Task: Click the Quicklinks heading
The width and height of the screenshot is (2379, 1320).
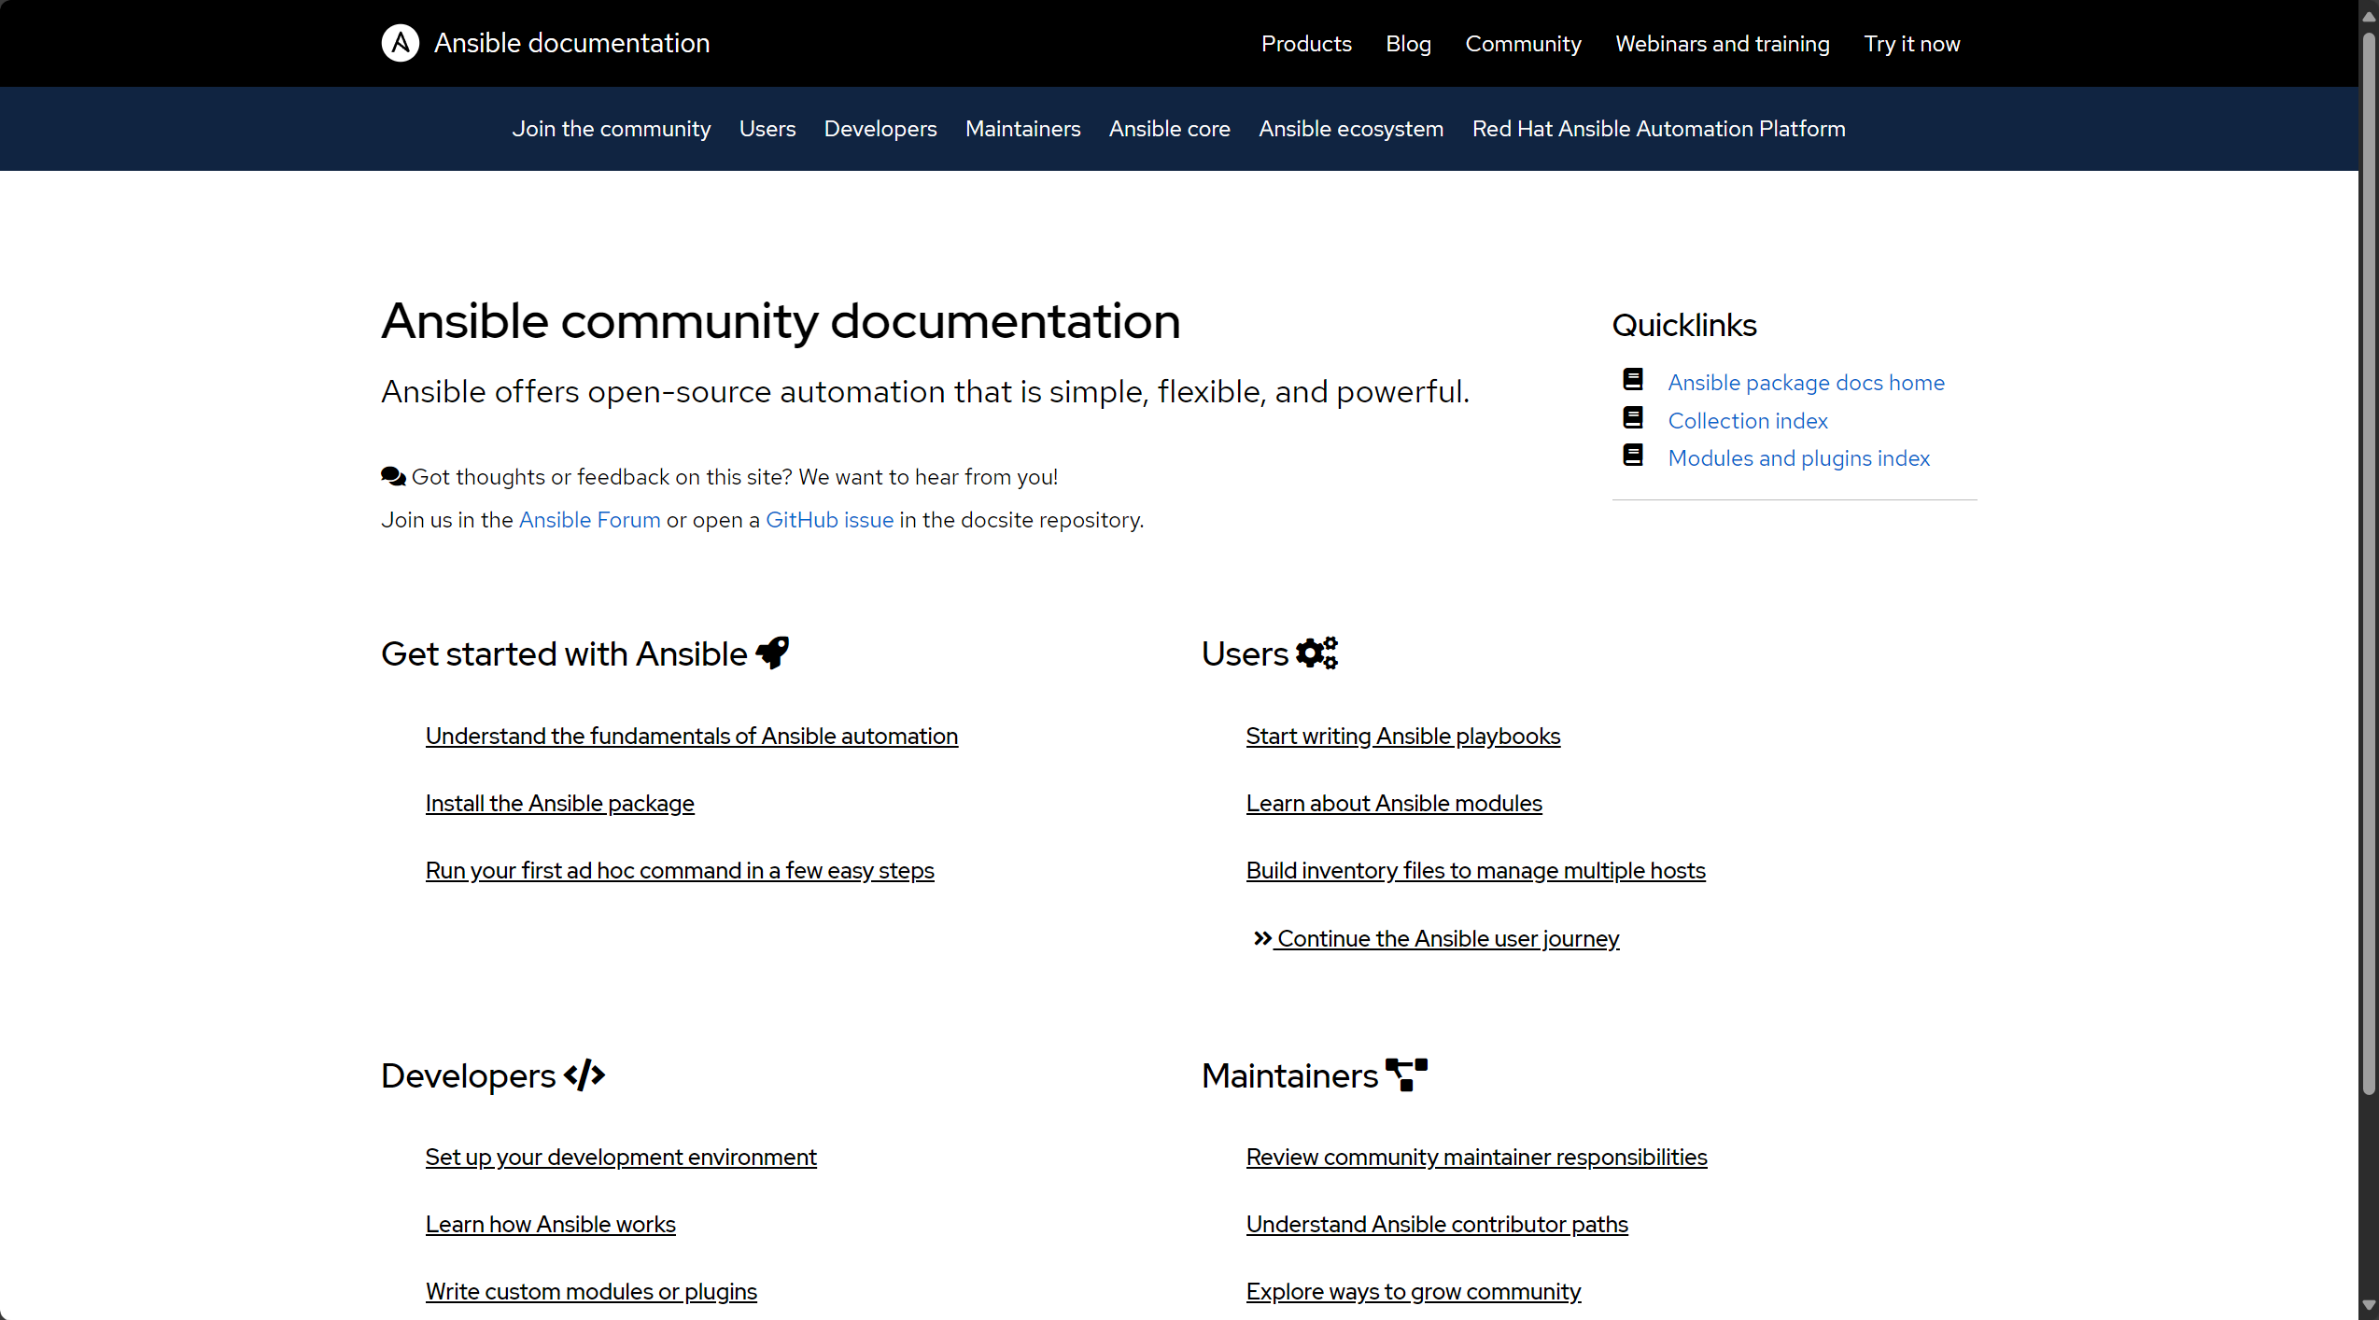Action: tap(1684, 325)
